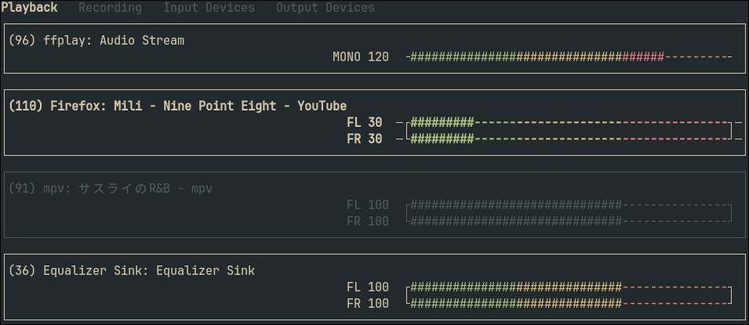Switch to the Recording tab
749x325 pixels.
[110, 8]
